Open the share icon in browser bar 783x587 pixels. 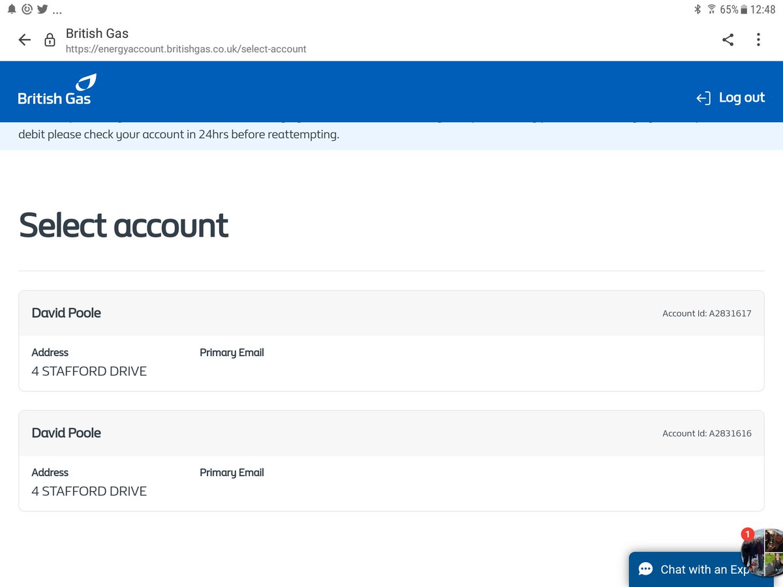(x=728, y=40)
